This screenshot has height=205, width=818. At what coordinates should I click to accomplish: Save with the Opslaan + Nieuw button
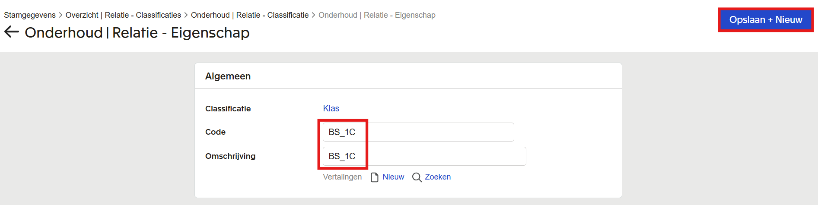(x=766, y=20)
